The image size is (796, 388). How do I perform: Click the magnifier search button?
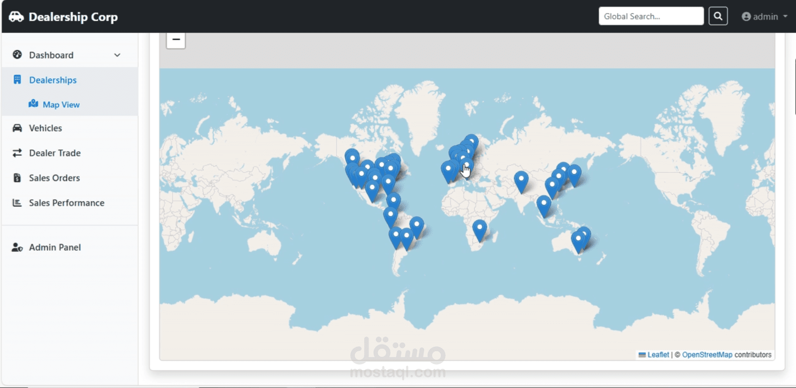point(718,16)
